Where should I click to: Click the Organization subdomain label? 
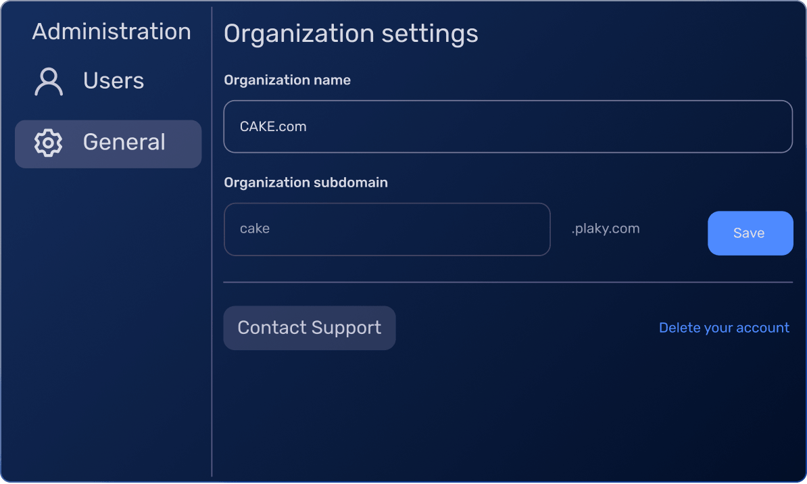point(305,183)
